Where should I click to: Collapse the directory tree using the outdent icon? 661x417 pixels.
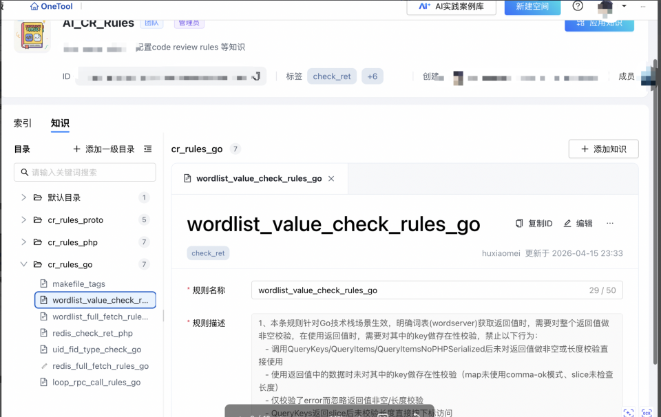pyautogui.click(x=147, y=149)
